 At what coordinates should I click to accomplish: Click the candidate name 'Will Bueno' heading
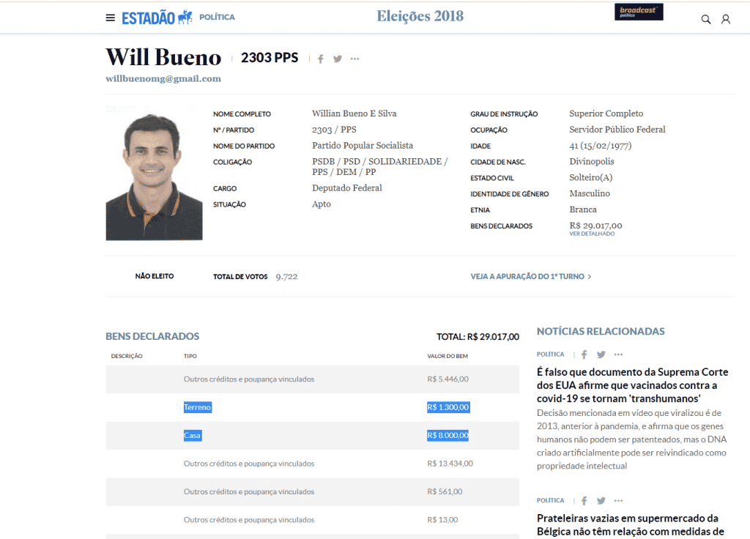(163, 57)
